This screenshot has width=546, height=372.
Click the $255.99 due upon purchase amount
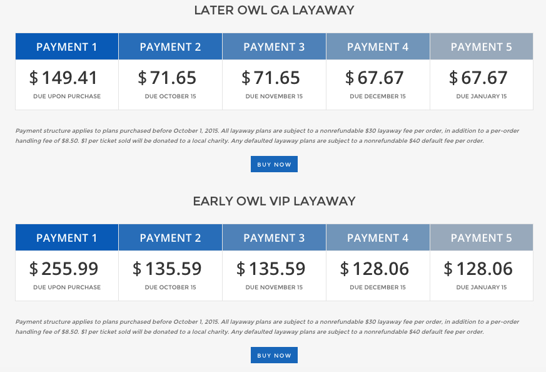(64, 269)
